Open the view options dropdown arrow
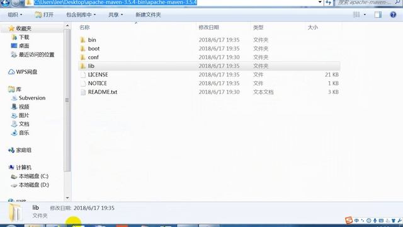403x227 pixels. [365, 15]
